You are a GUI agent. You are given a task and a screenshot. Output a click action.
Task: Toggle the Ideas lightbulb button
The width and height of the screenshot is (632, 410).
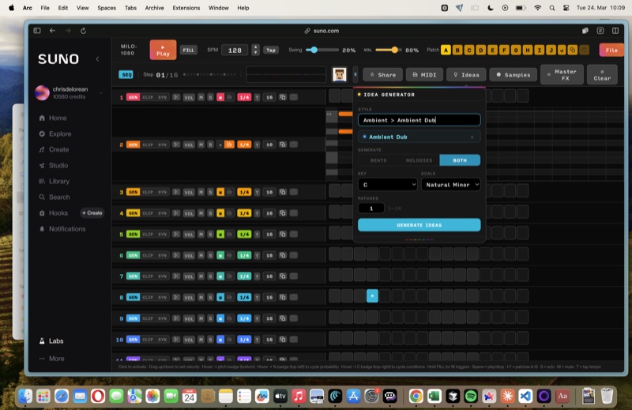pyautogui.click(x=466, y=74)
